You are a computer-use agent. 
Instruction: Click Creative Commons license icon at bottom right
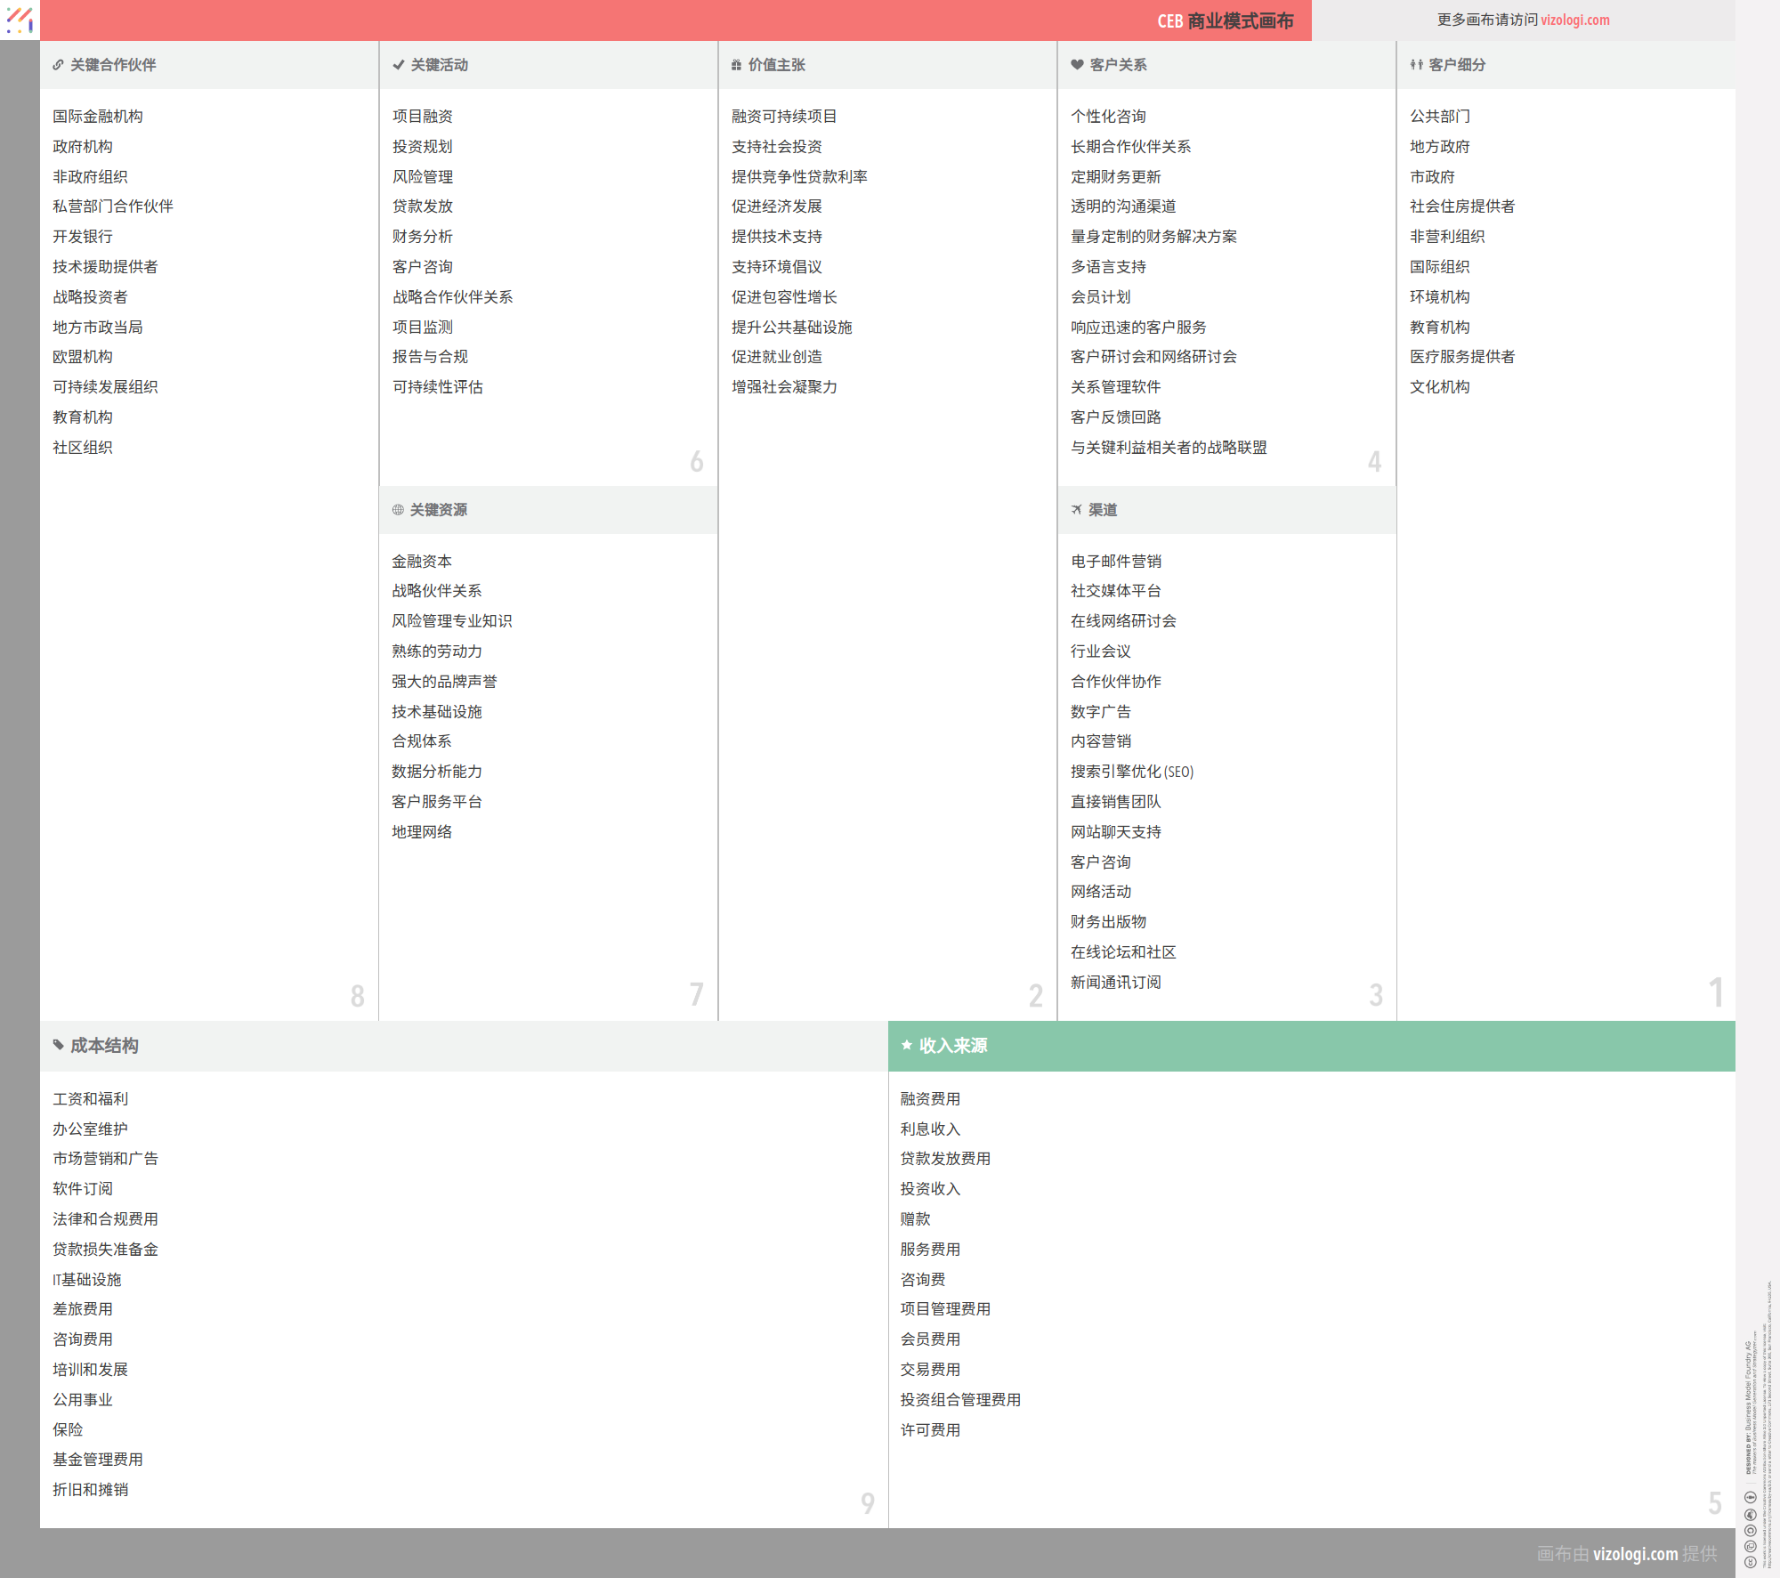point(1750,1560)
